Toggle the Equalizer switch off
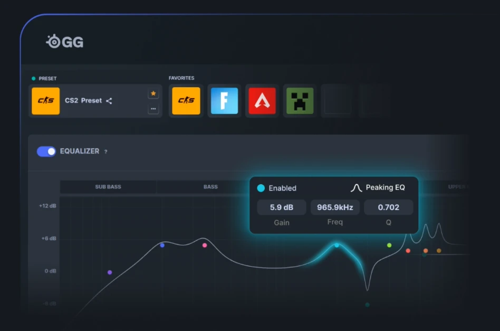 pos(46,152)
